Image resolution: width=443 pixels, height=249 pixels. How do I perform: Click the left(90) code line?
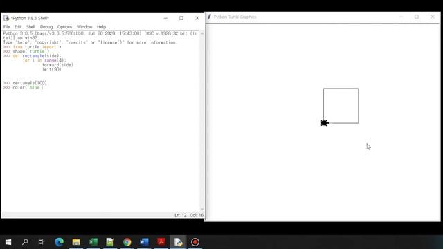(52, 69)
